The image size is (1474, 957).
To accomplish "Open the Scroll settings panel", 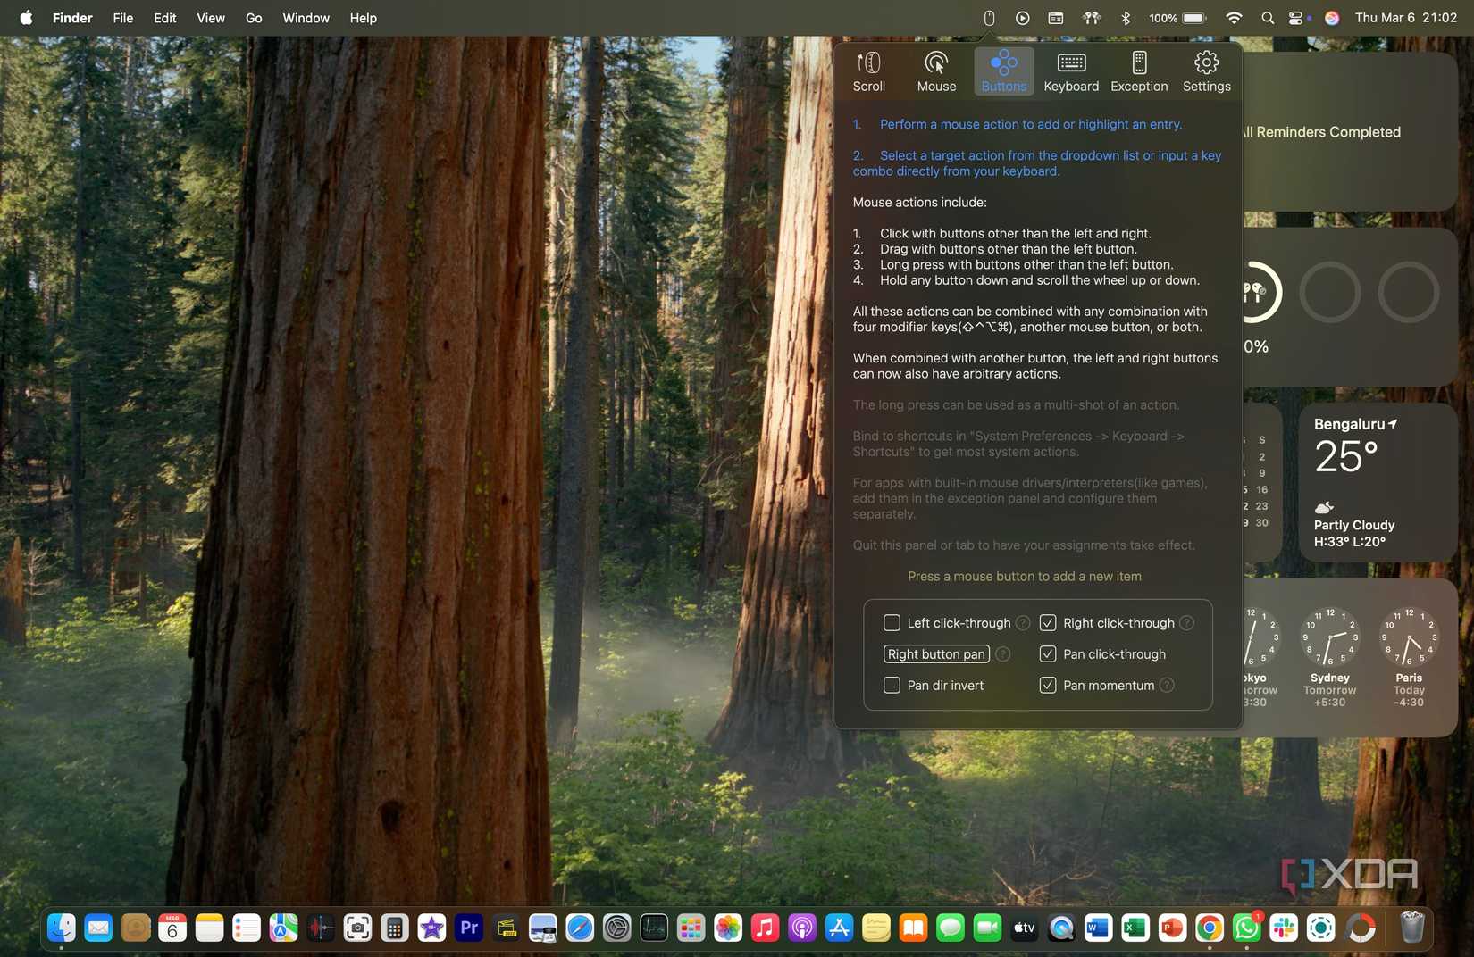I will [x=867, y=71].
